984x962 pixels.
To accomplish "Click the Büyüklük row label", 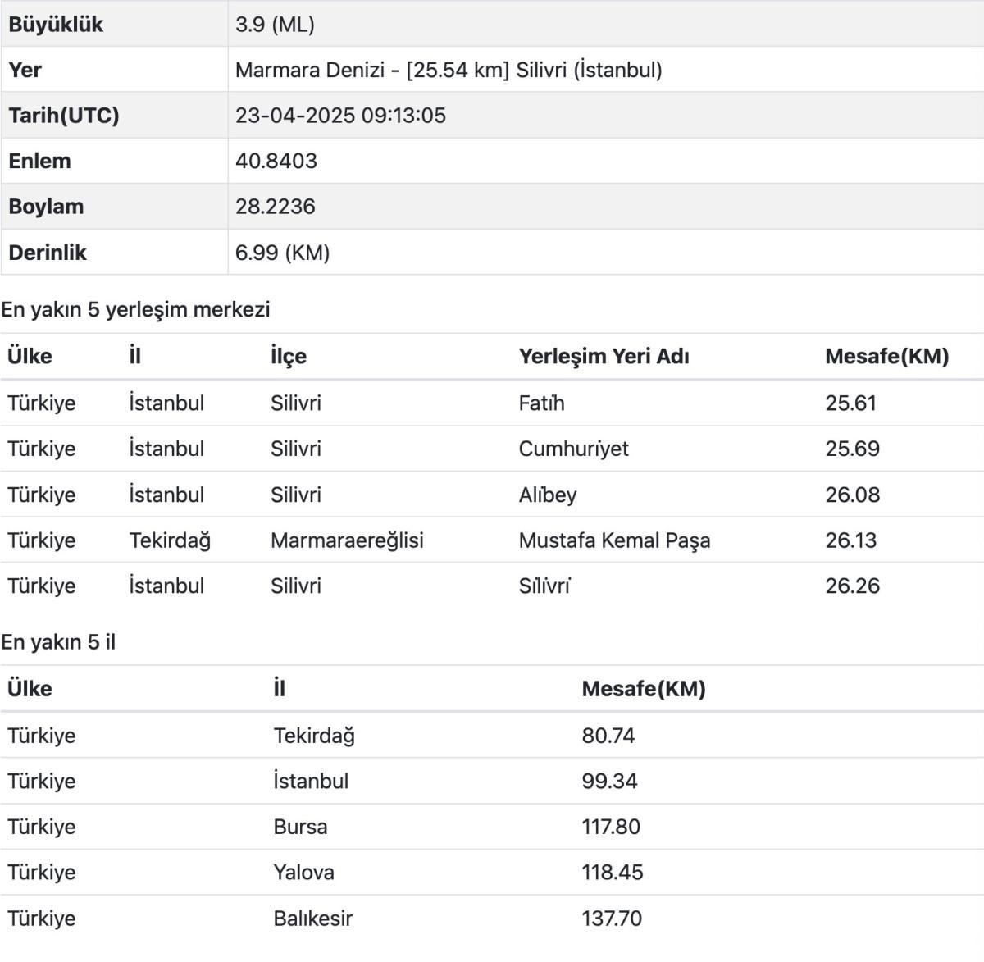I will (56, 25).
